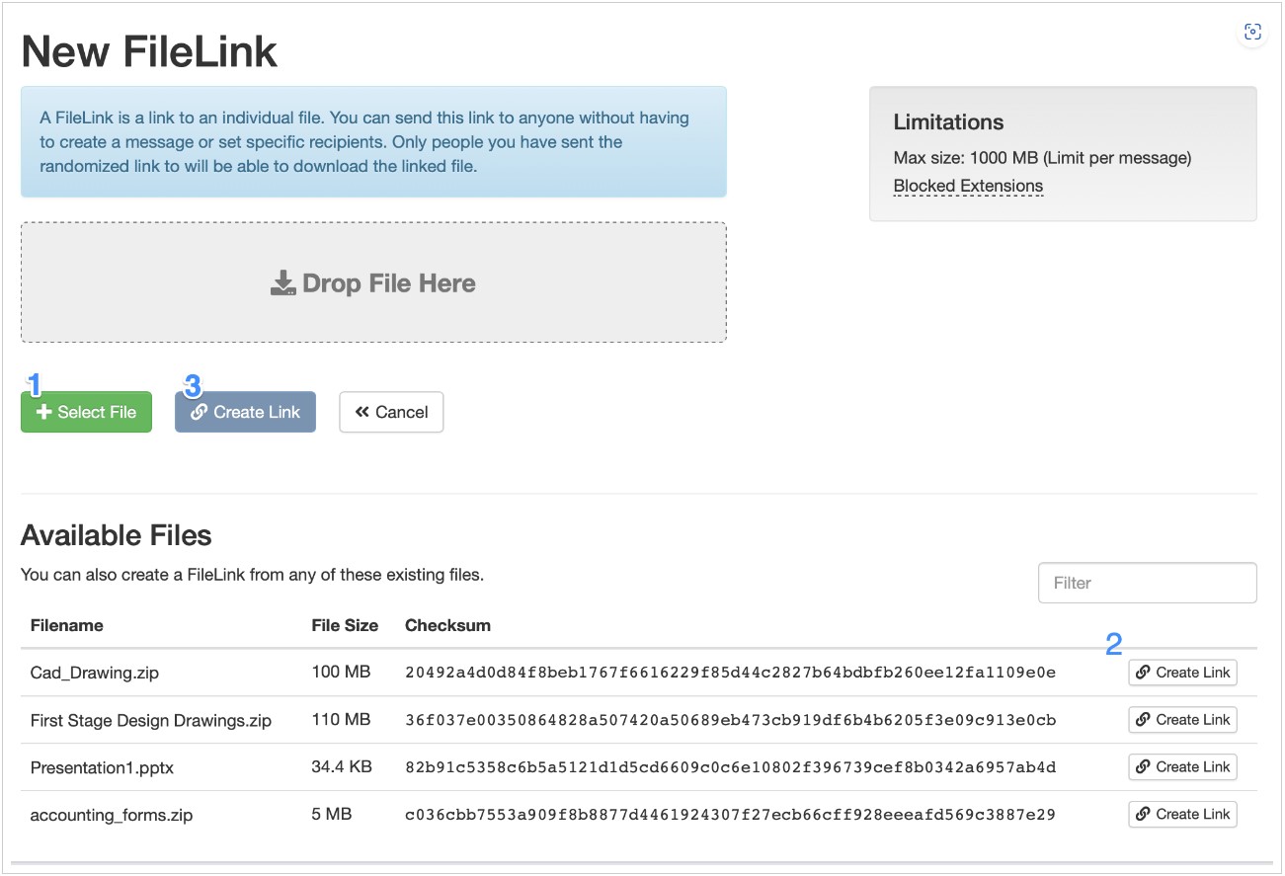Open the Blocked Extensions list
The image size is (1285, 876).
(x=968, y=186)
